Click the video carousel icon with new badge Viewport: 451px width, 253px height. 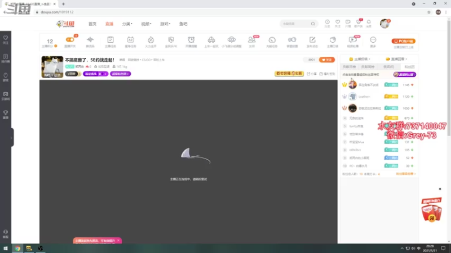tap(353, 39)
